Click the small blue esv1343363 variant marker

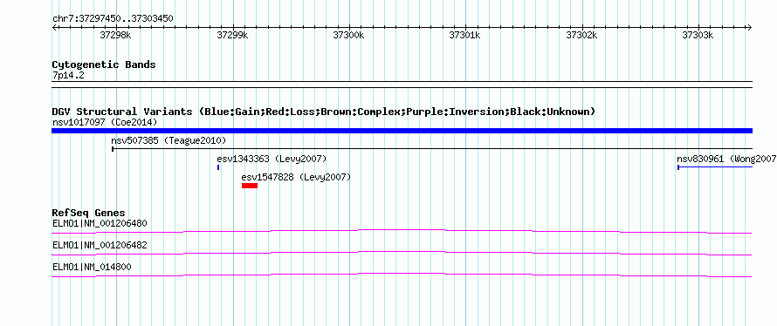(x=218, y=167)
